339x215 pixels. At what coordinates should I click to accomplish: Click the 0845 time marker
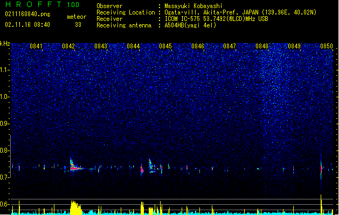coord(165,46)
